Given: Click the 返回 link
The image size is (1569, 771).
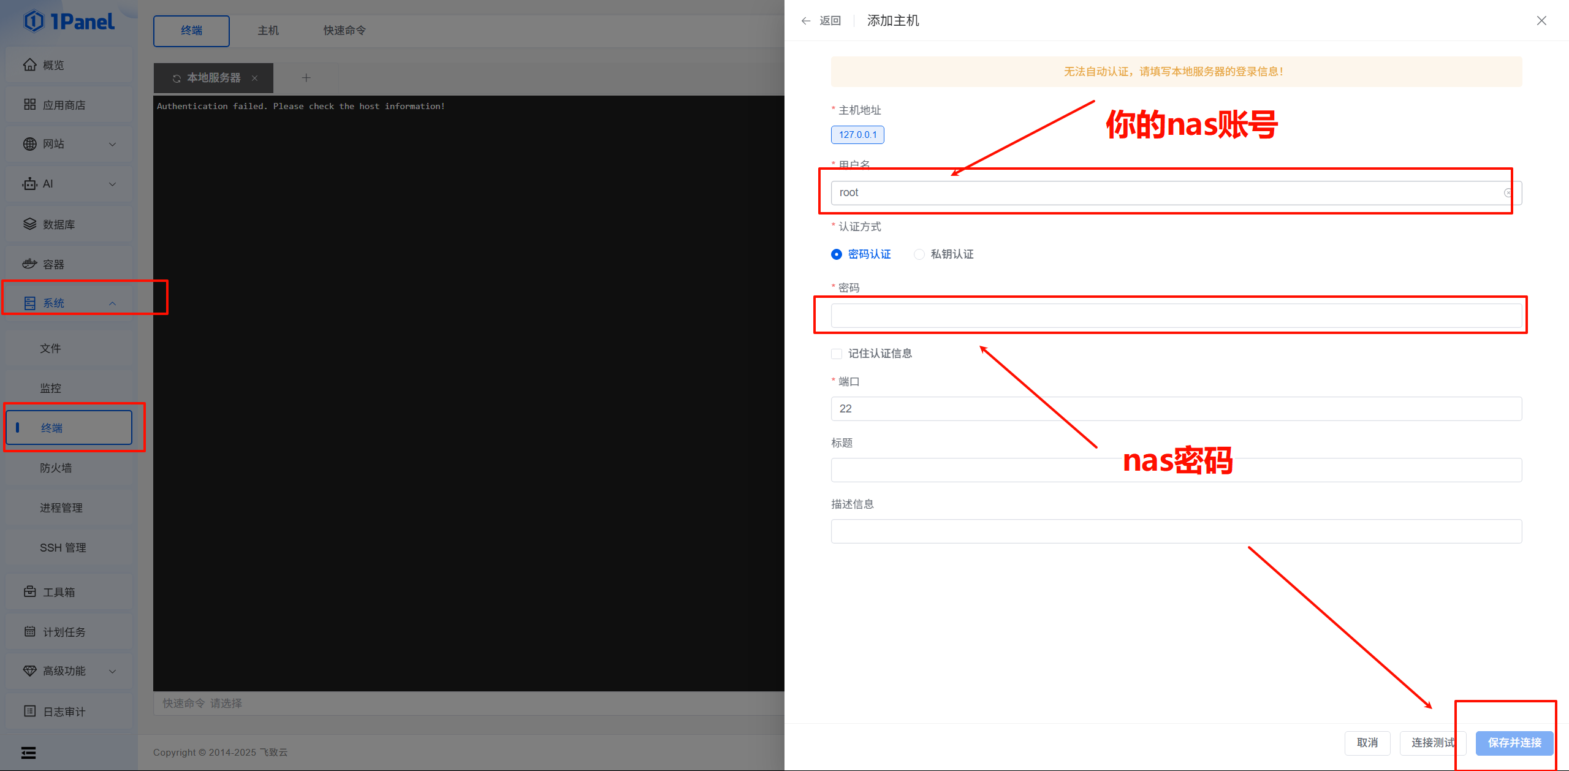Looking at the screenshot, I should pyautogui.click(x=830, y=21).
